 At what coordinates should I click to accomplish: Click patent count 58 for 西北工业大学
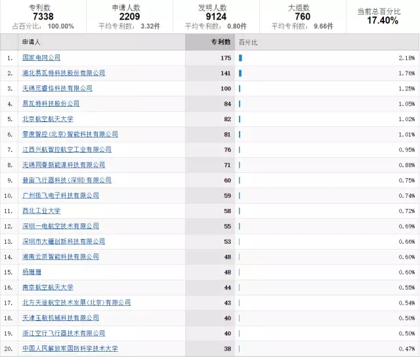[x=228, y=211]
